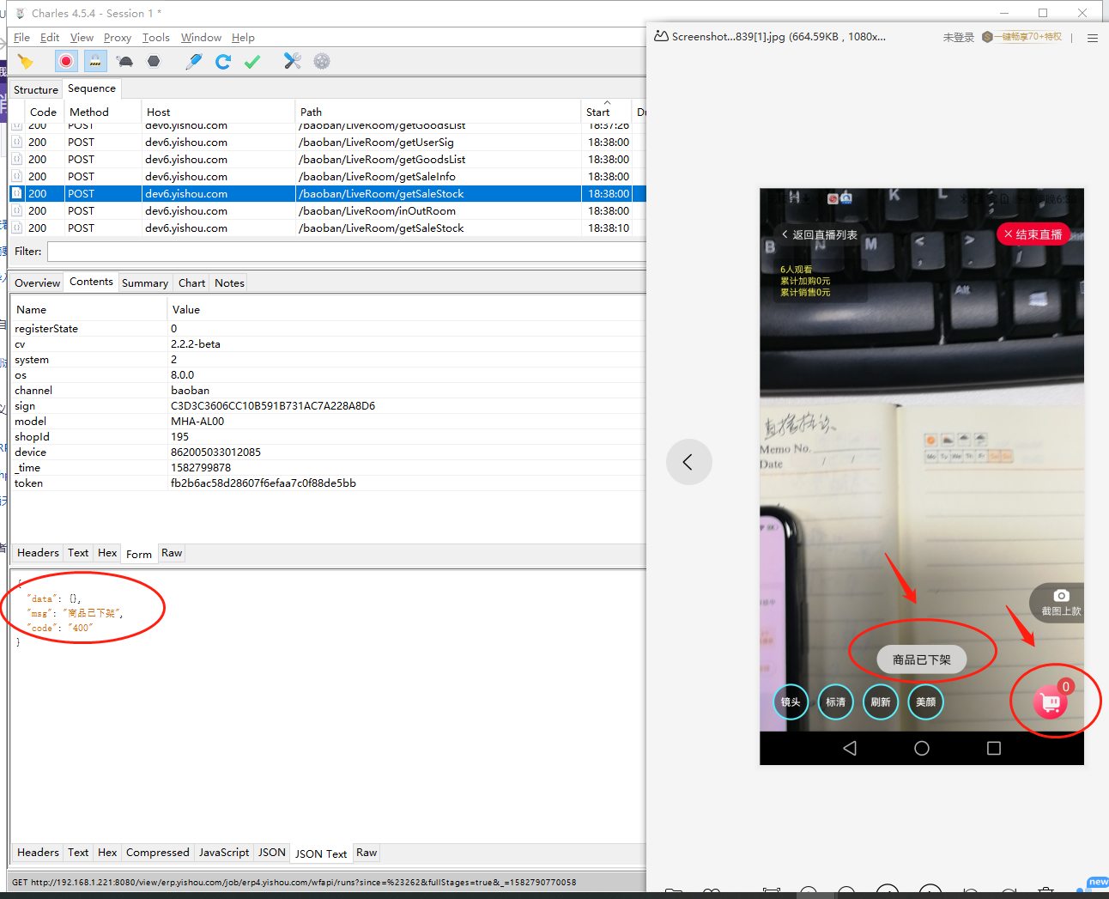The image size is (1109, 899).
Task: Select the Form request tab
Action: pos(139,555)
